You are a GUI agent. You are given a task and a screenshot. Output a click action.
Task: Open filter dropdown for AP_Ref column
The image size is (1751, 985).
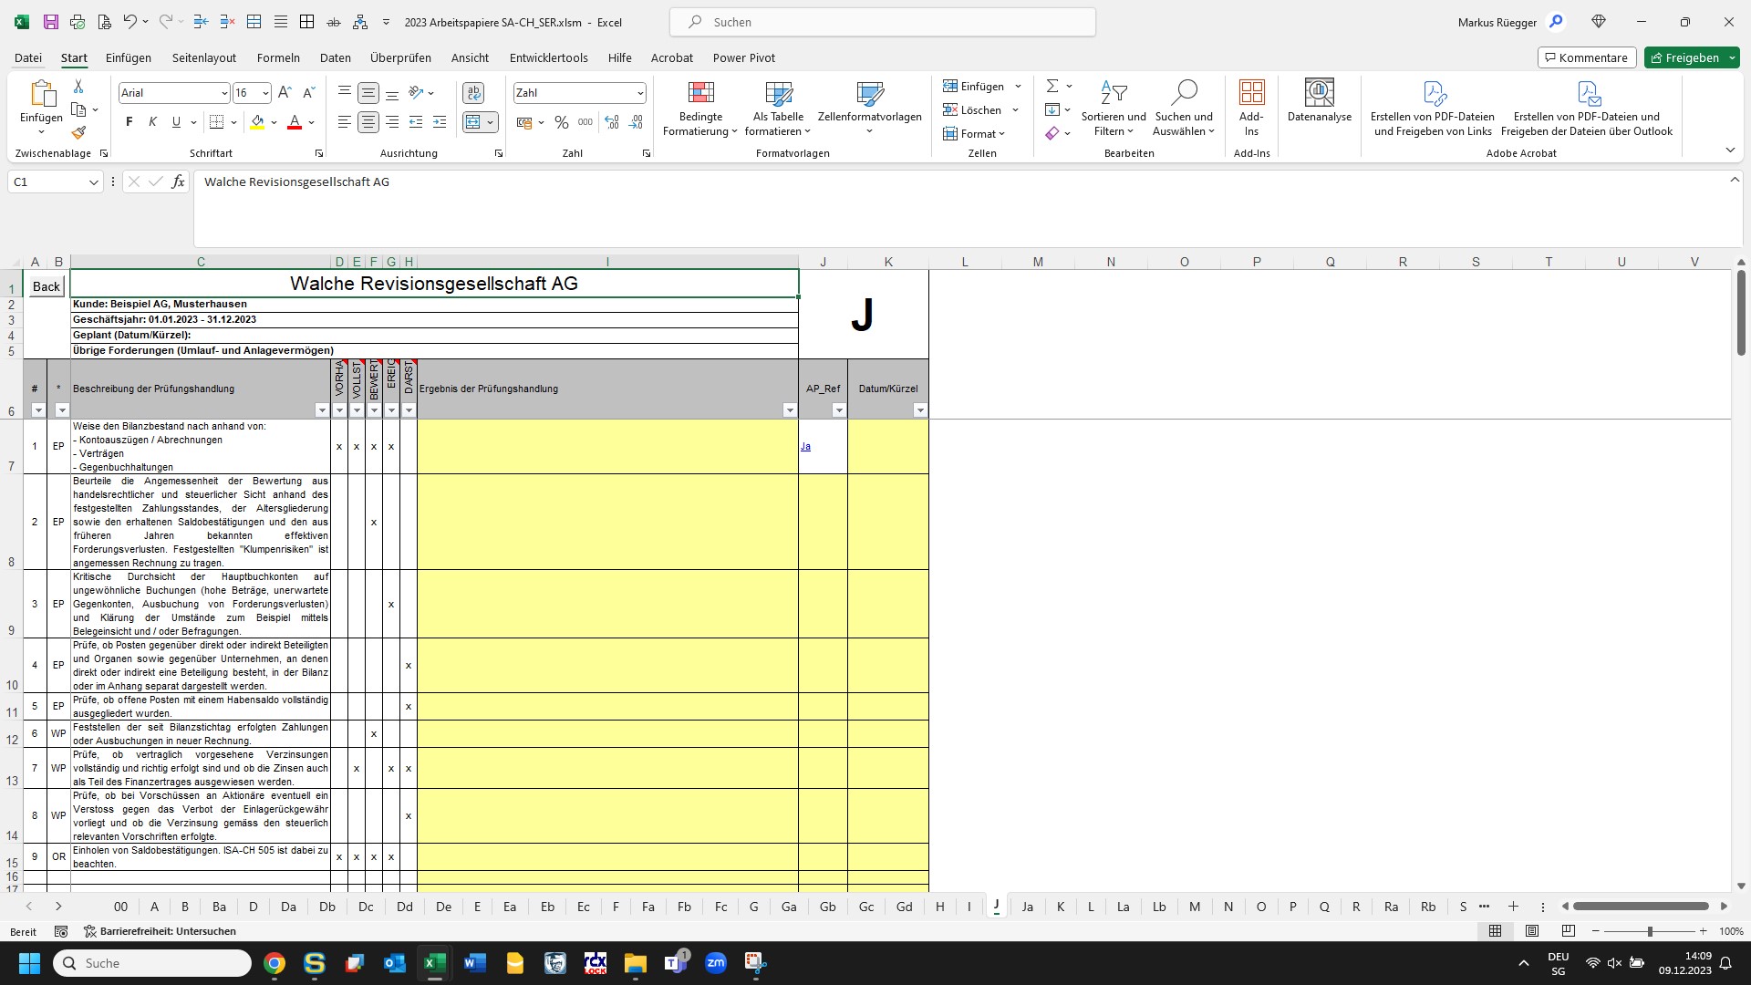(x=839, y=410)
